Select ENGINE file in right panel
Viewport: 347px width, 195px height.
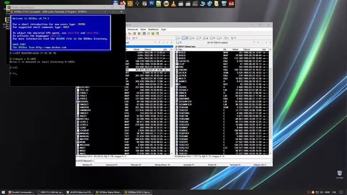(222, 70)
